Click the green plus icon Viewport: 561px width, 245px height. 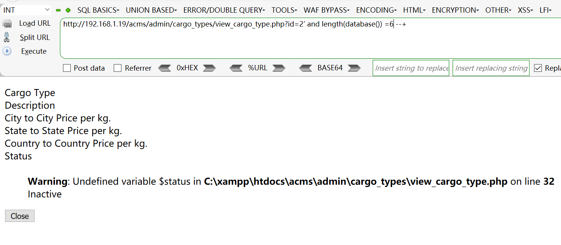click(x=68, y=10)
